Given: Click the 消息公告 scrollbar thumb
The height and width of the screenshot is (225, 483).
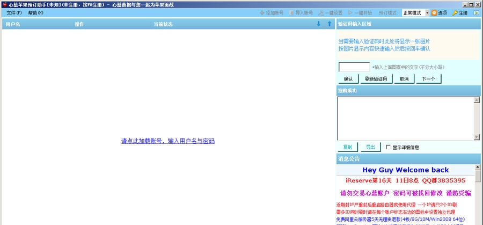Looking at the screenshot, I should [x=478, y=176].
